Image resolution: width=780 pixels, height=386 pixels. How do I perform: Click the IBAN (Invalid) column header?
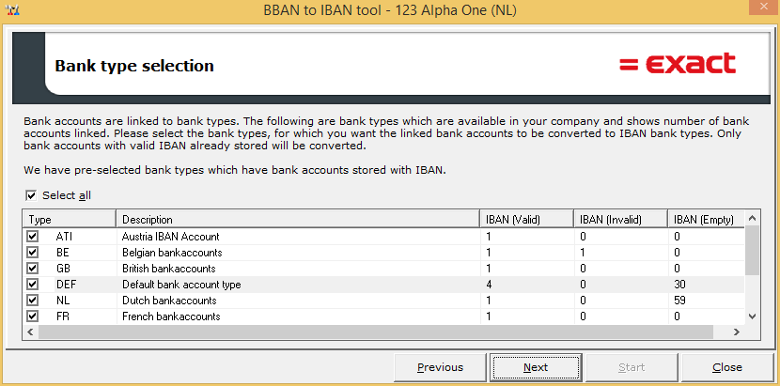[x=620, y=220]
